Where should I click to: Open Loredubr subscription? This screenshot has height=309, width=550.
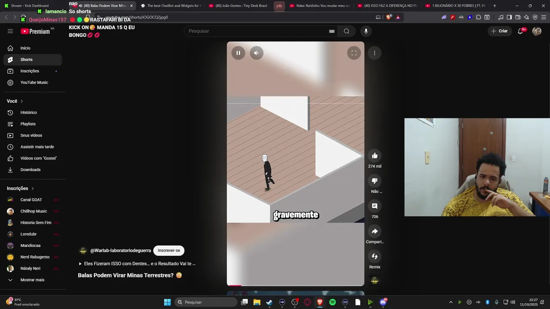[x=33, y=234]
